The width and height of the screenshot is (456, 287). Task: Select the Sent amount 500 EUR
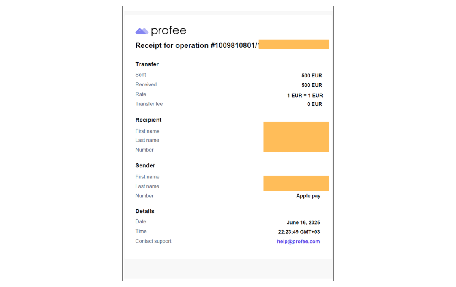tap(312, 75)
